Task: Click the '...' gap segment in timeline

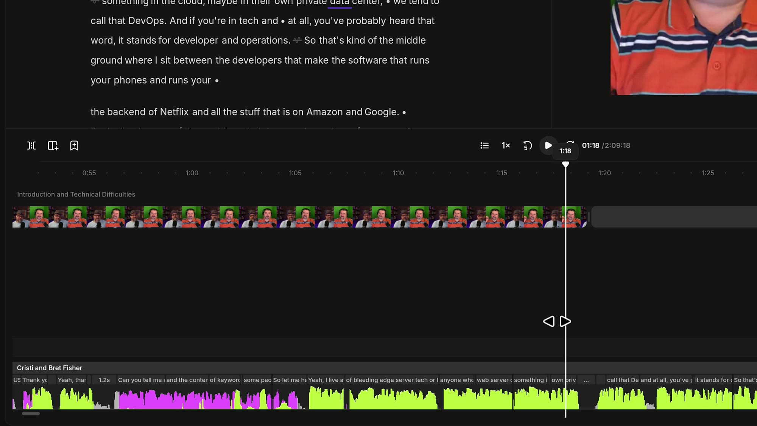Action: (x=586, y=380)
